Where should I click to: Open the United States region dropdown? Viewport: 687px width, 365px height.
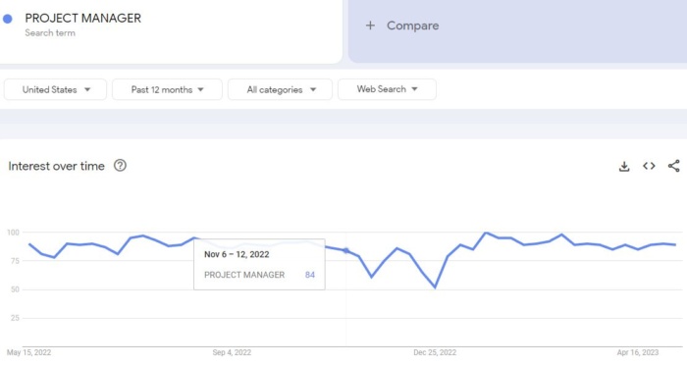click(x=55, y=89)
